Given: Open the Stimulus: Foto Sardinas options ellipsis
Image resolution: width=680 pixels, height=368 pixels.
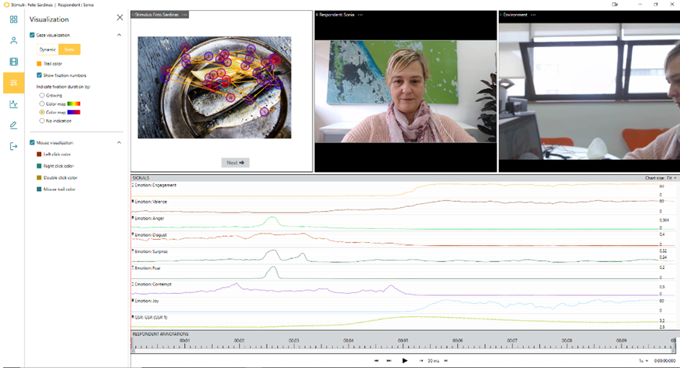Looking at the screenshot, I should click(x=185, y=15).
